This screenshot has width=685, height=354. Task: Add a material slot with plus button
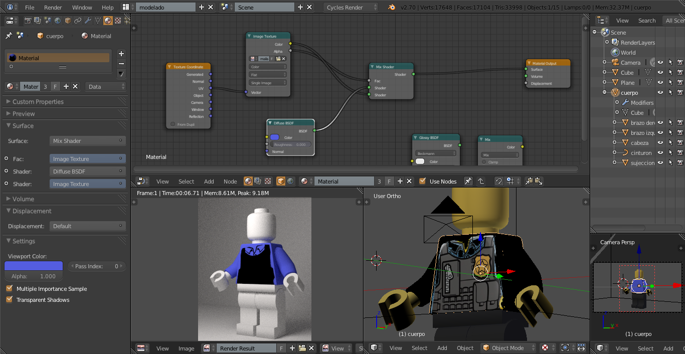click(121, 54)
